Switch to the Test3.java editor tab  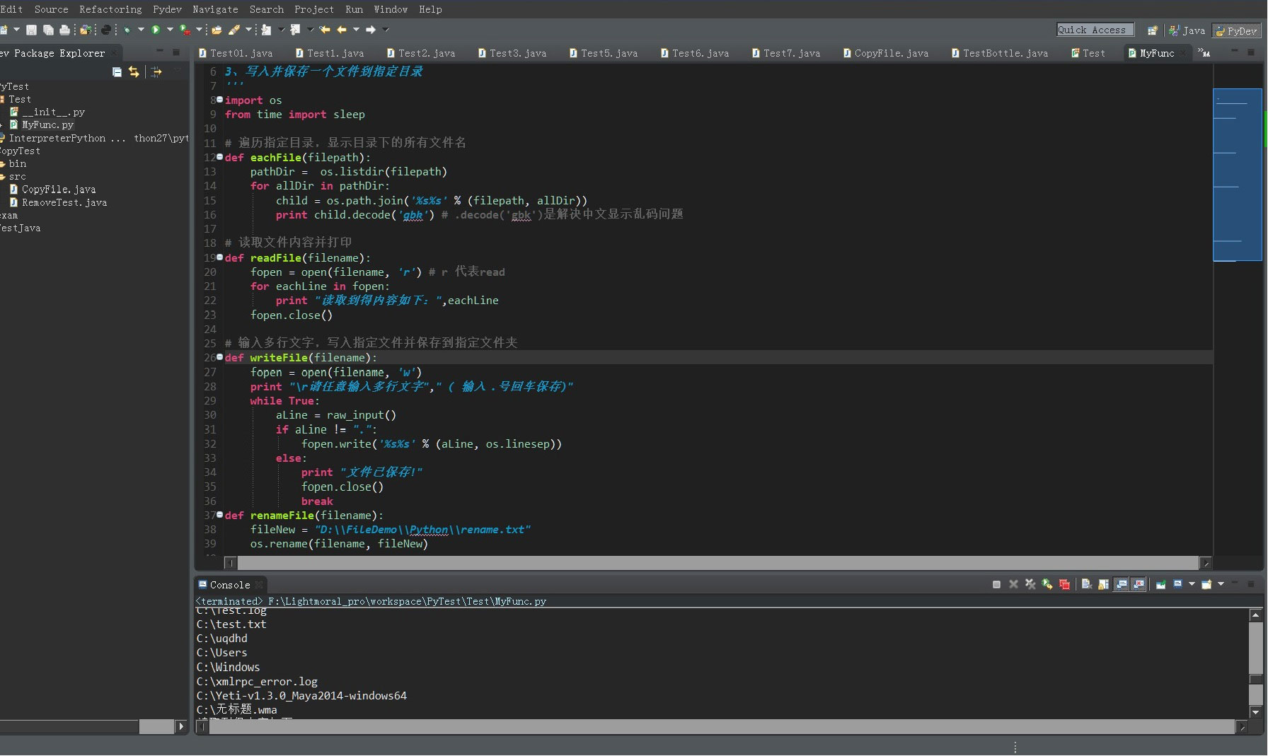pos(512,53)
